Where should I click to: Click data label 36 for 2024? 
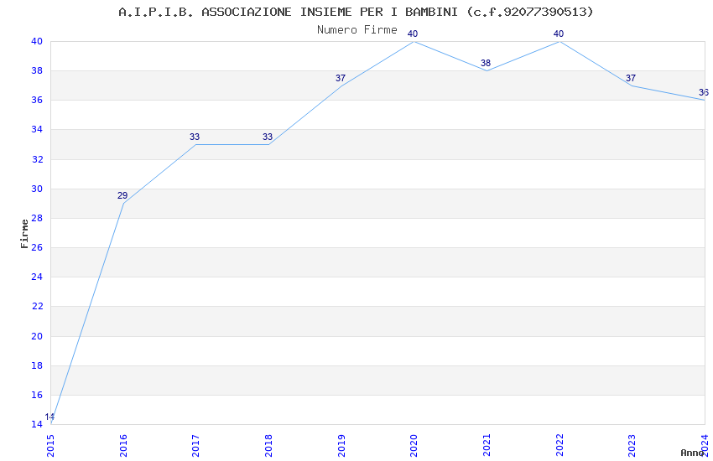click(704, 93)
